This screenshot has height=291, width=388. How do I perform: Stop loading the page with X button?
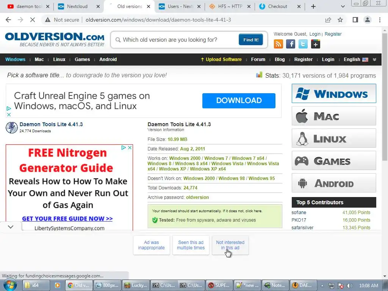[33, 20]
